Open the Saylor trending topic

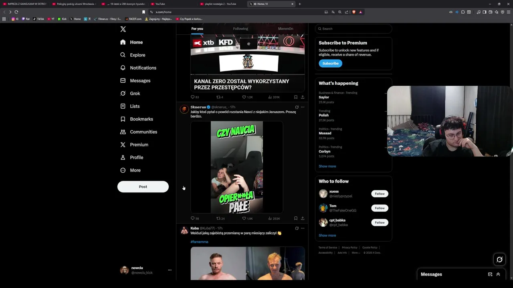[324, 97]
